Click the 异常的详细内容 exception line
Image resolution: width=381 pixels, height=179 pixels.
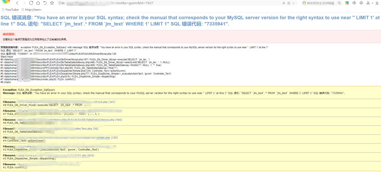coord(134,47)
